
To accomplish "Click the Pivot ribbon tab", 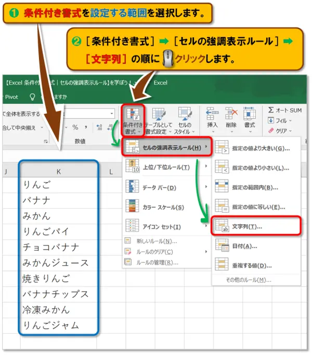I will (x=11, y=97).
